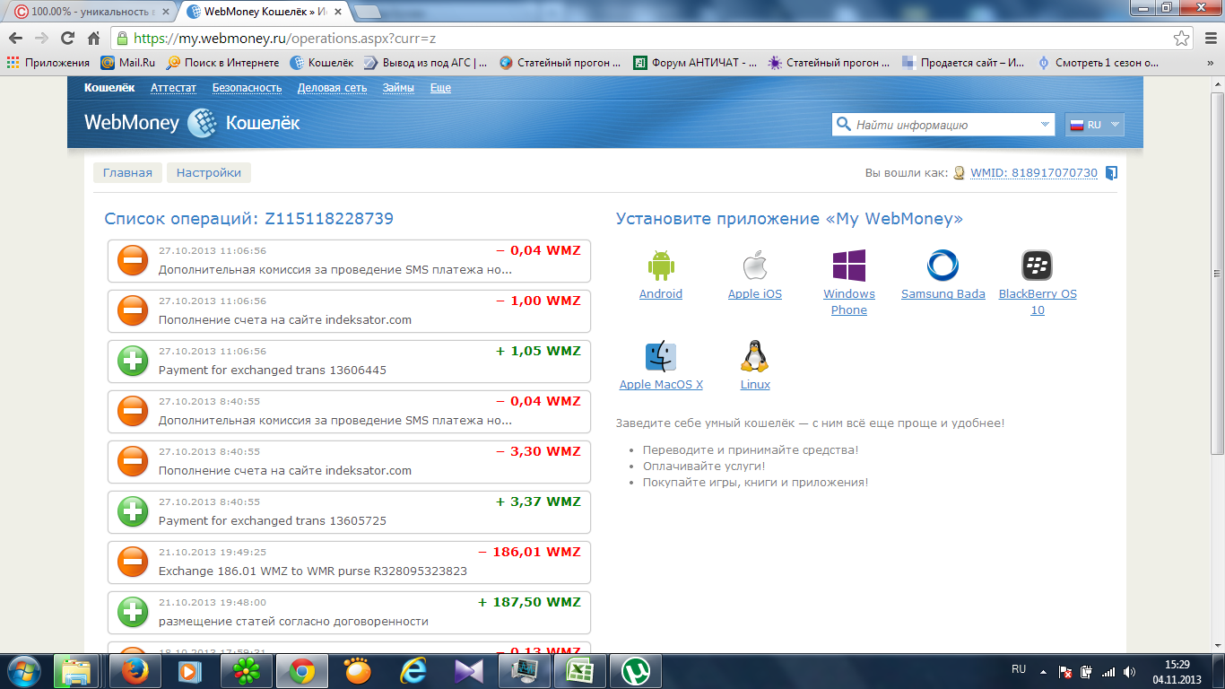
Task: Click the Samsung Bada circle icon
Action: [x=943, y=266]
